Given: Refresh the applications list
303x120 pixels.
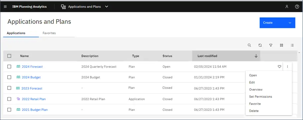Looking at the screenshot, I should [260, 45].
